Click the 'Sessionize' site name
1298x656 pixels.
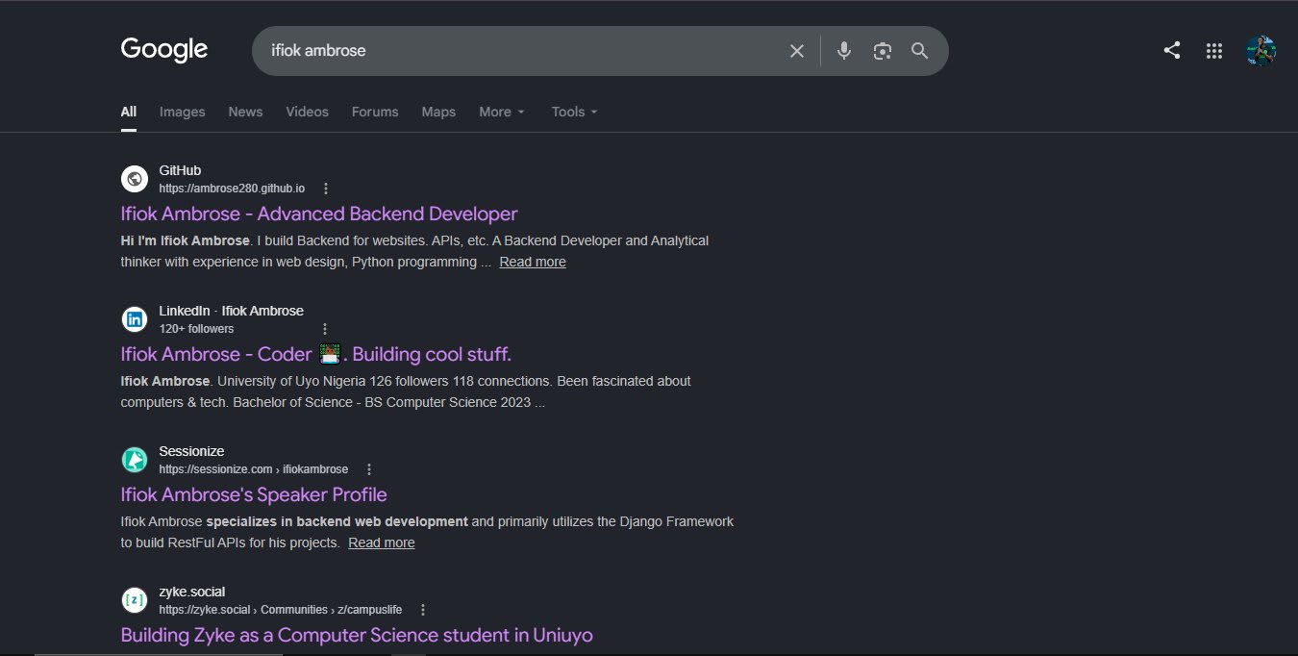[191, 451]
